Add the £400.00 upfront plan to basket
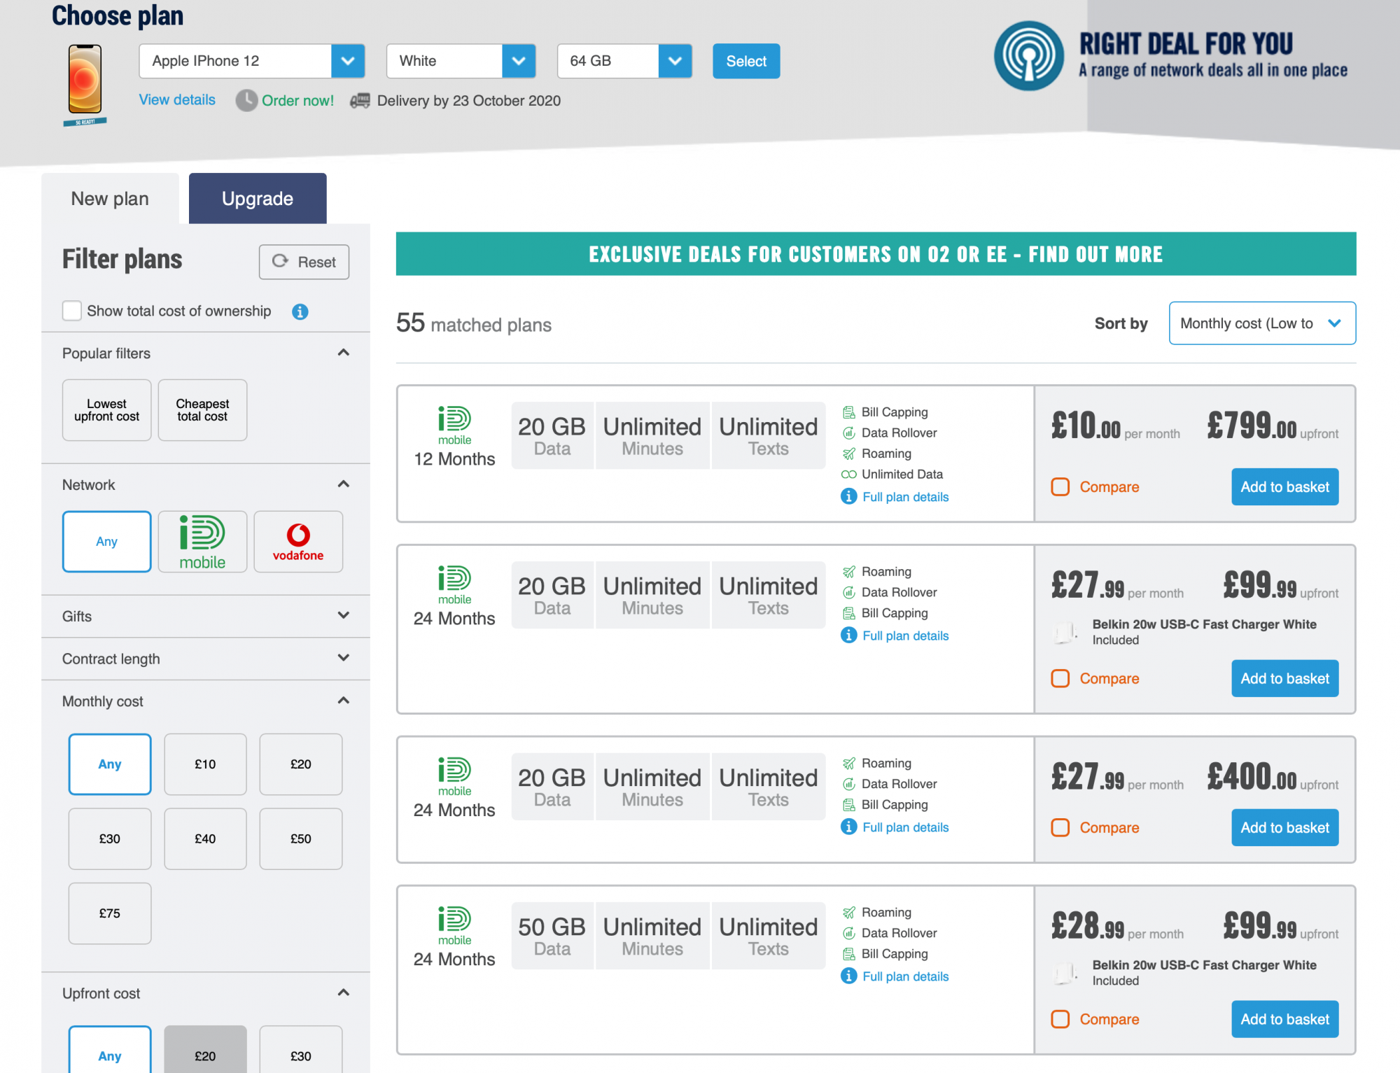Viewport: 1400px width, 1073px height. coord(1284,828)
